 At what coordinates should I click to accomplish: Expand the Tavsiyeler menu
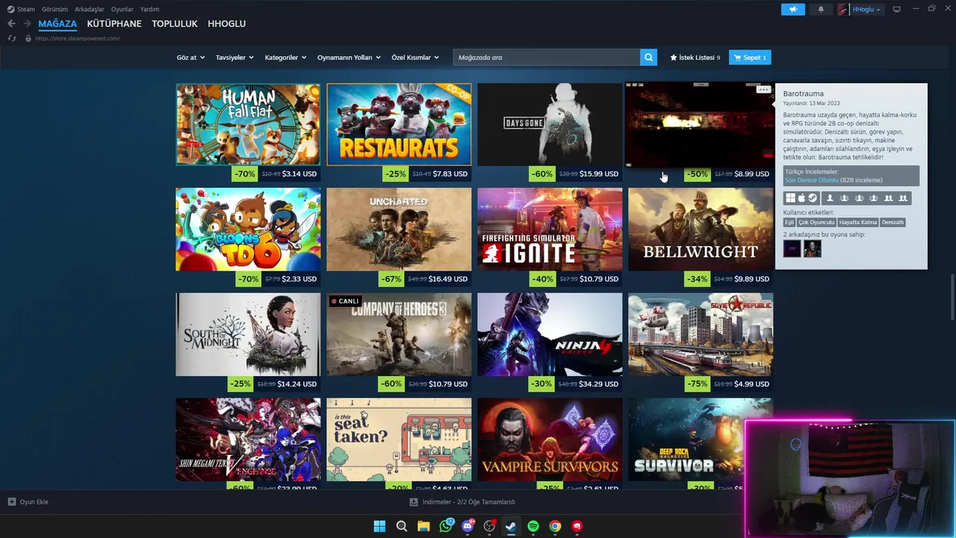[235, 58]
